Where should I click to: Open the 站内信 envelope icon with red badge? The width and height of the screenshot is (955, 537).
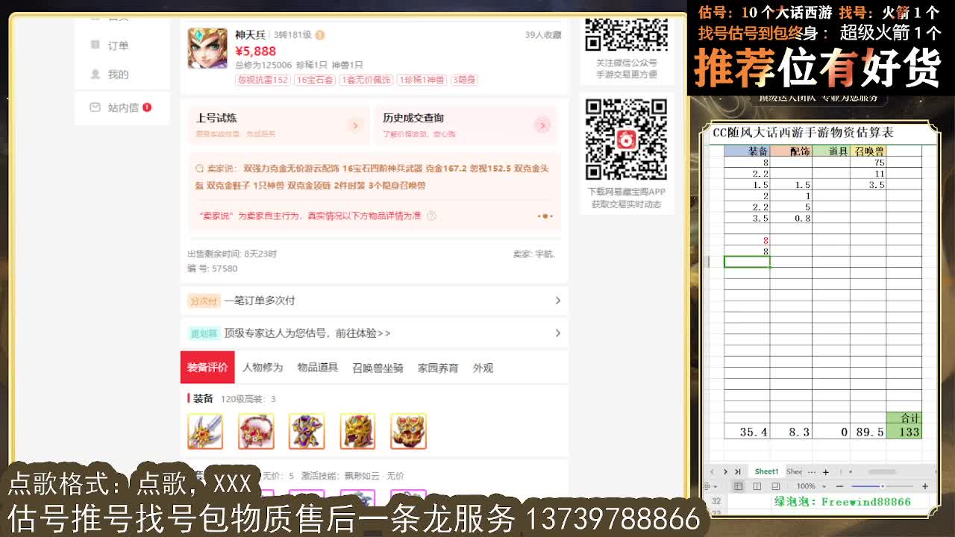click(x=94, y=107)
